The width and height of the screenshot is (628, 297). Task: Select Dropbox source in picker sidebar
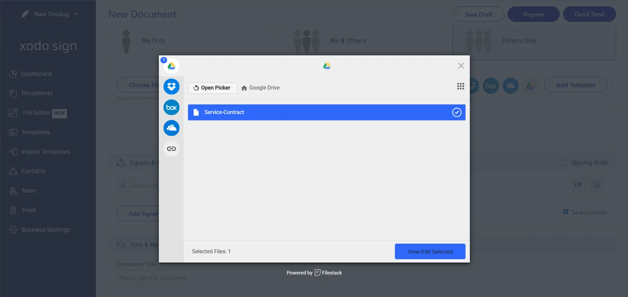coord(171,87)
